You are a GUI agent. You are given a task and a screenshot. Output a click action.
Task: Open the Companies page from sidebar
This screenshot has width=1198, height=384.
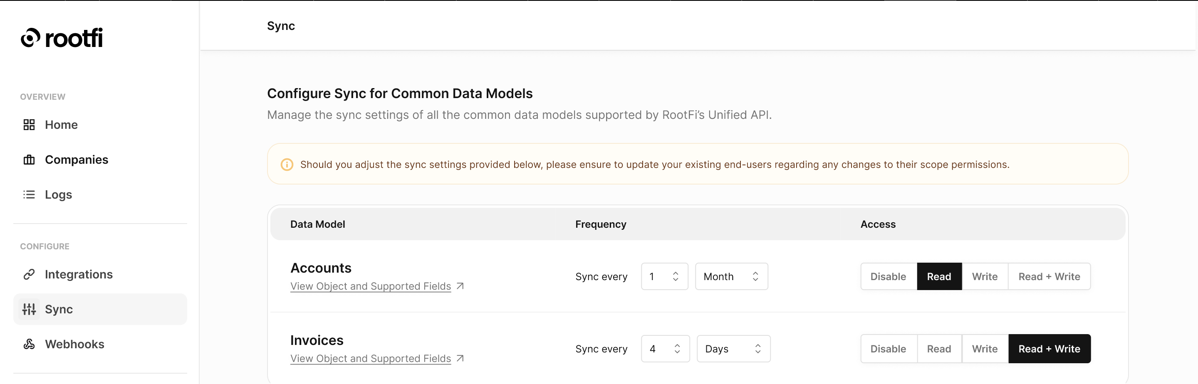pos(76,160)
